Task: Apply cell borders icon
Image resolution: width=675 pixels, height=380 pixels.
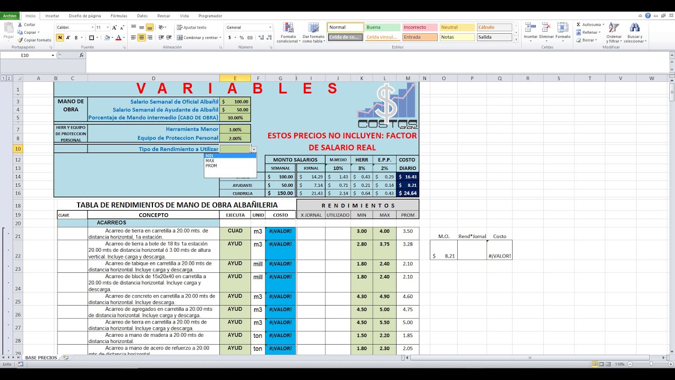Action: (91, 37)
